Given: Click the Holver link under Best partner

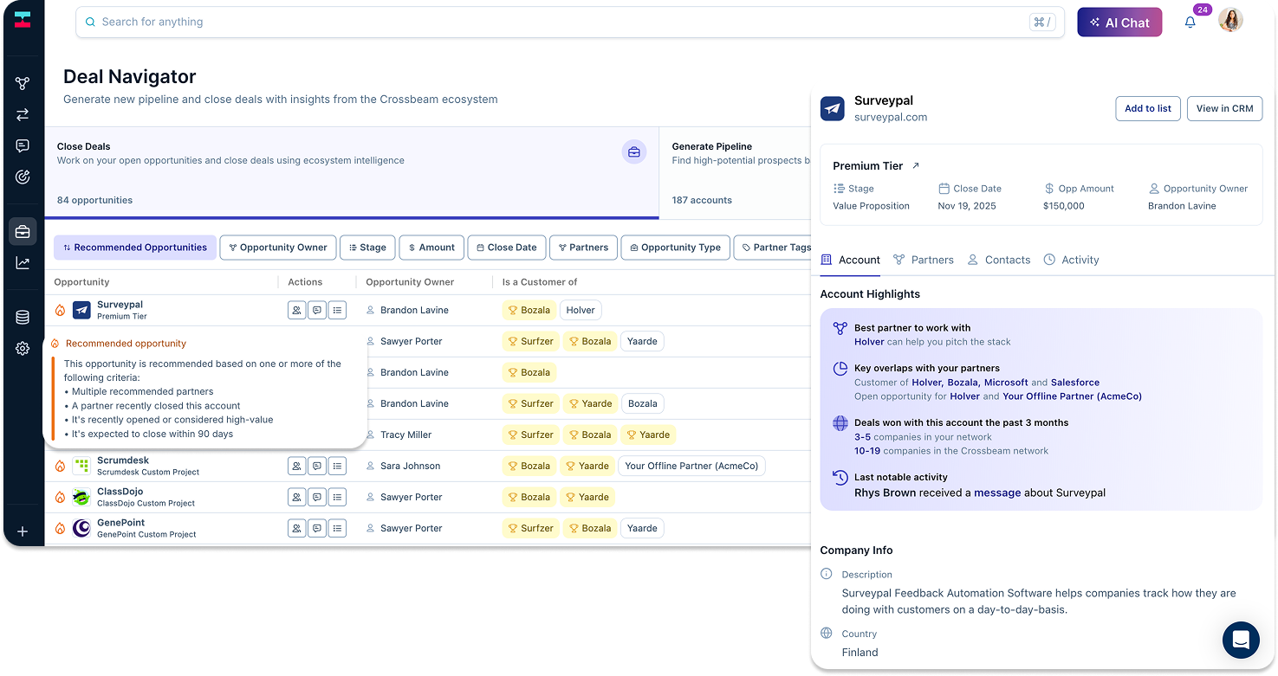Looking at the screenshot, I should (x=869, y=342).
